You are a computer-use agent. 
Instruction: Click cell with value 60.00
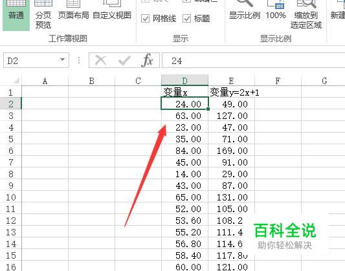pos(185,266)
